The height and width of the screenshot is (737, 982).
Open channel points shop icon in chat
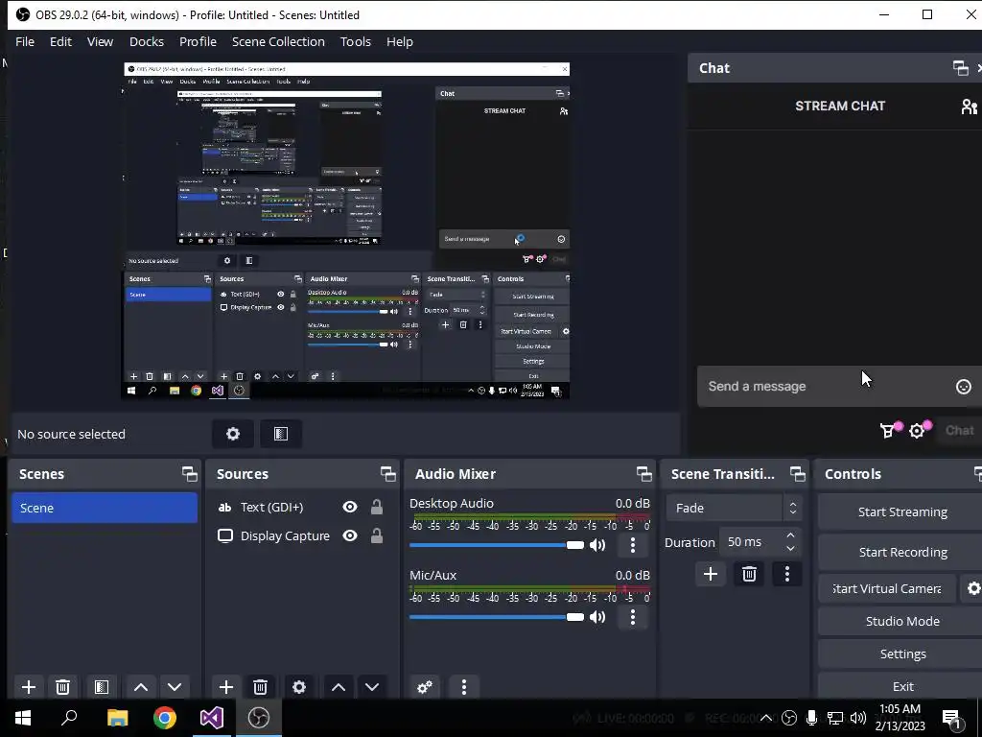click(x=888, y=431)
